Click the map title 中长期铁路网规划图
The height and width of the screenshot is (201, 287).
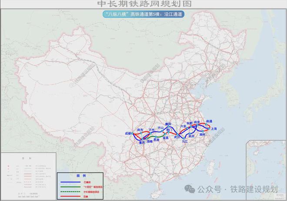coord(144,3)
